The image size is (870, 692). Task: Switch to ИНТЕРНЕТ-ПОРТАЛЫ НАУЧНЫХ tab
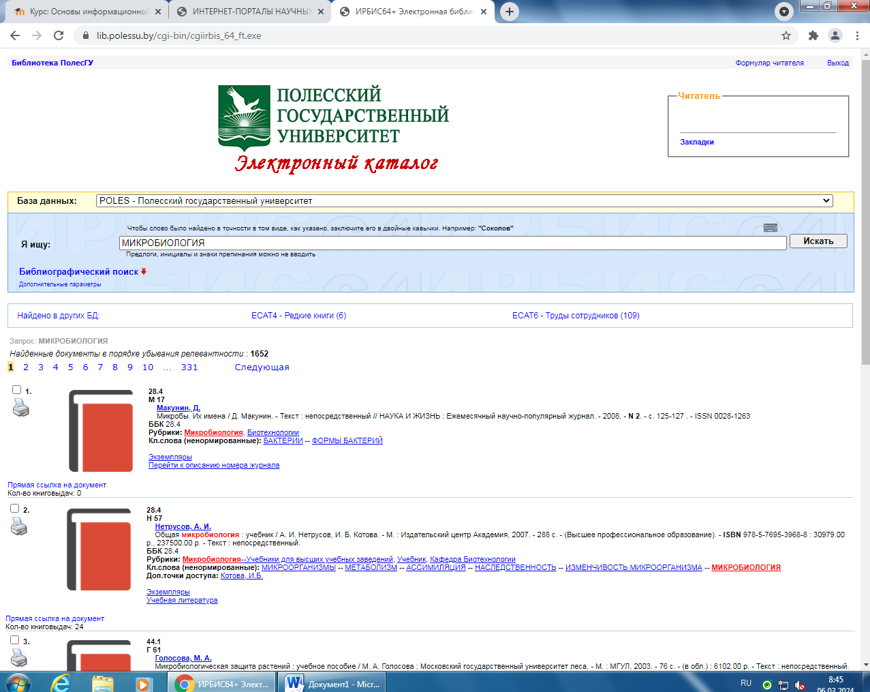pos(249,12)
